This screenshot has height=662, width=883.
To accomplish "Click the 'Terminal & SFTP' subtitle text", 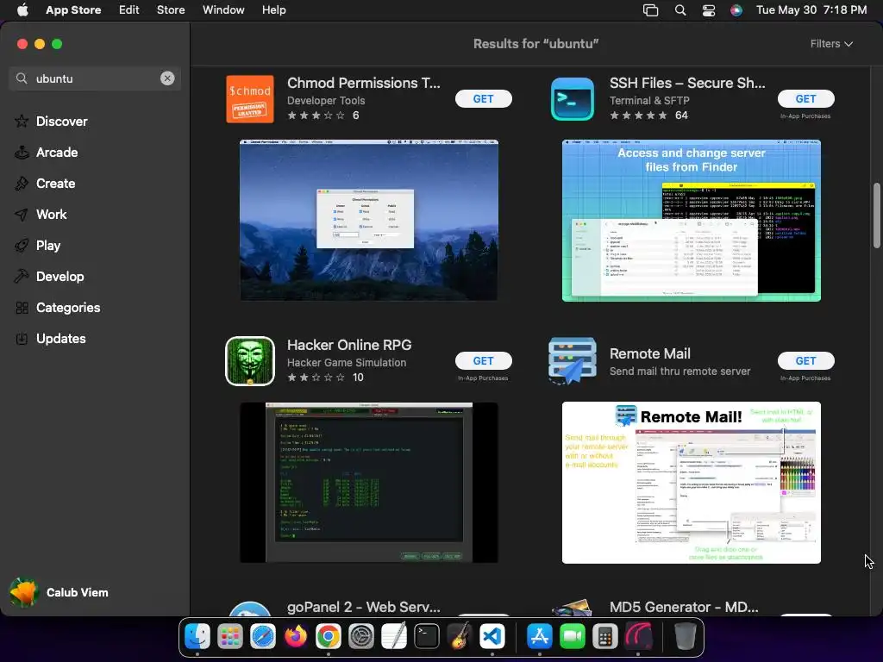I will point(649,100).
